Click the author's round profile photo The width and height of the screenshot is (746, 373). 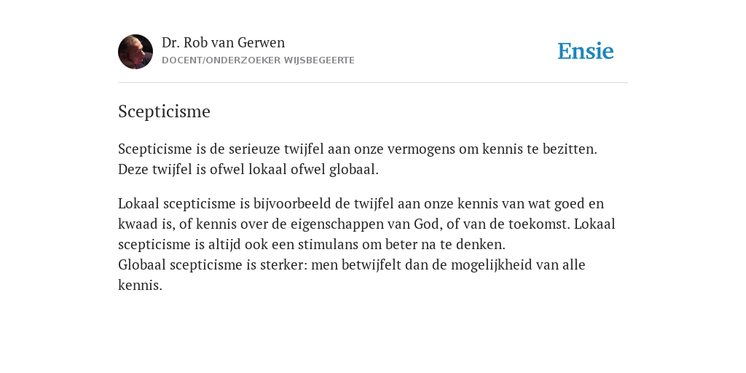tap(136, 52)
